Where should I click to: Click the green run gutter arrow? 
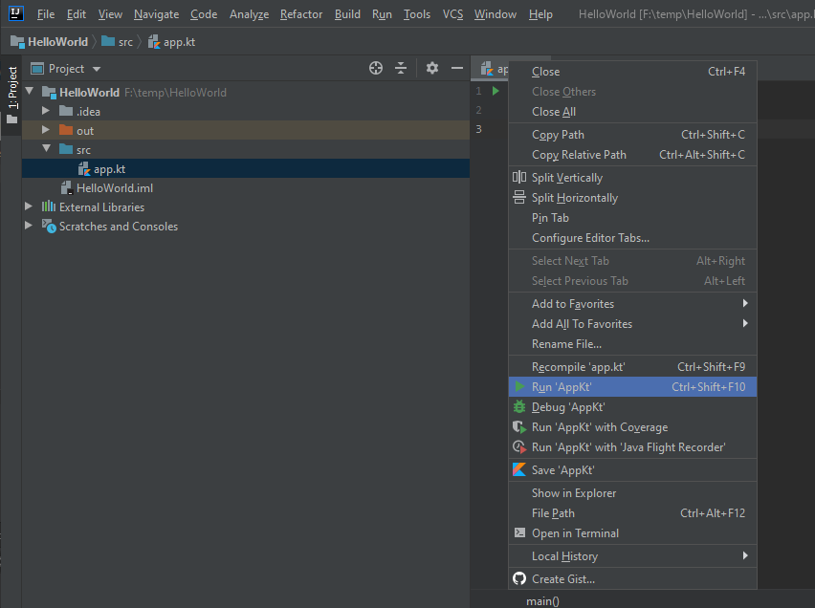point(496,91)
